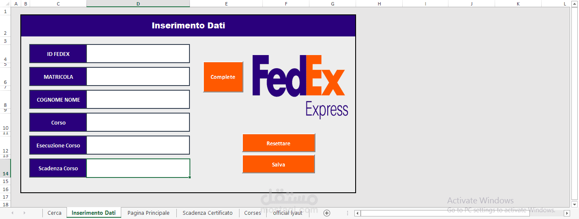The width and height of the screenshot is (579, 219).
Task: Select row 10 header
Action: [5, 122]
